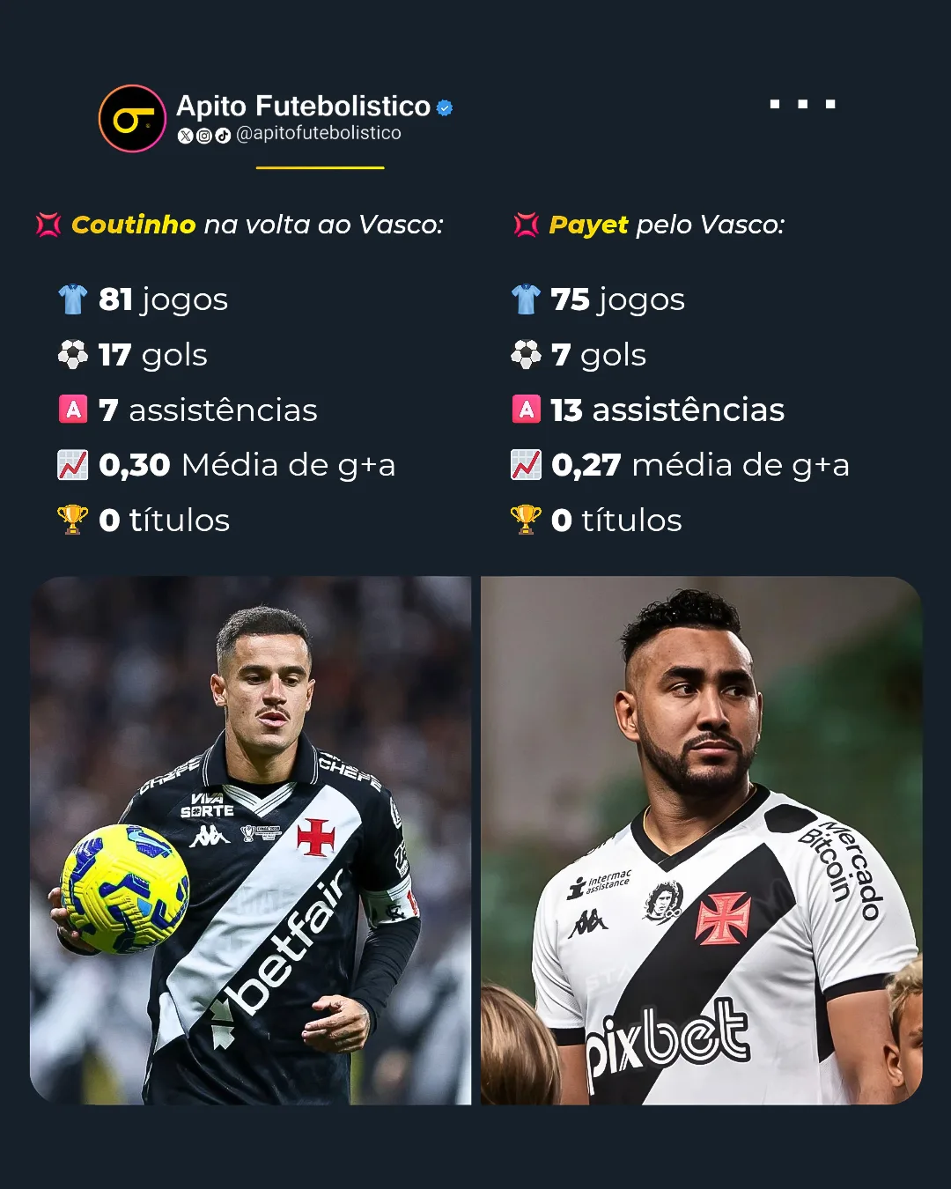This screenshot has width=951, height=1189.
Task: Click the Apito Futebolistico whistle logo
Action: coord(132,119)
